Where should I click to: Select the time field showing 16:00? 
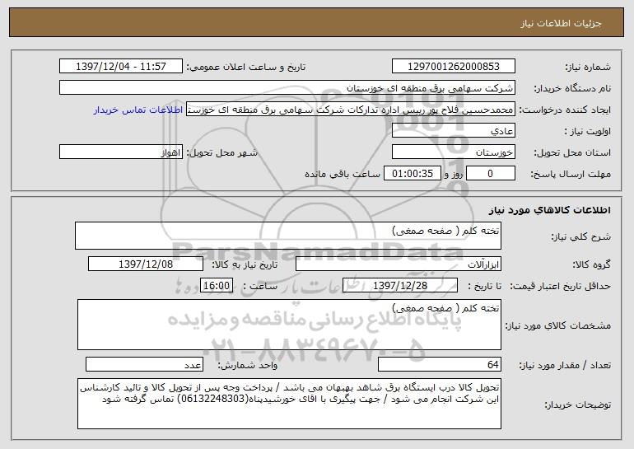217,286
